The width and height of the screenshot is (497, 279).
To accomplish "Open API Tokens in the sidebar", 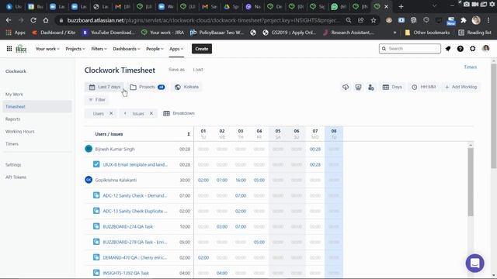I will pyautogui.click(x=16, y=177).
